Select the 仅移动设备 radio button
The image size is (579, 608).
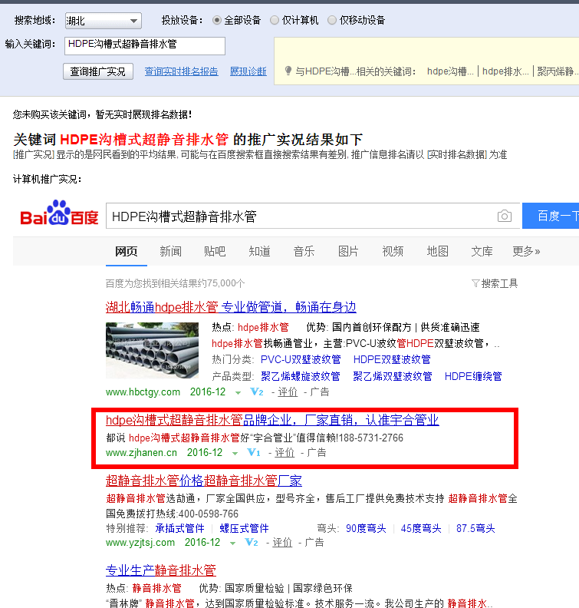[332, 20]
